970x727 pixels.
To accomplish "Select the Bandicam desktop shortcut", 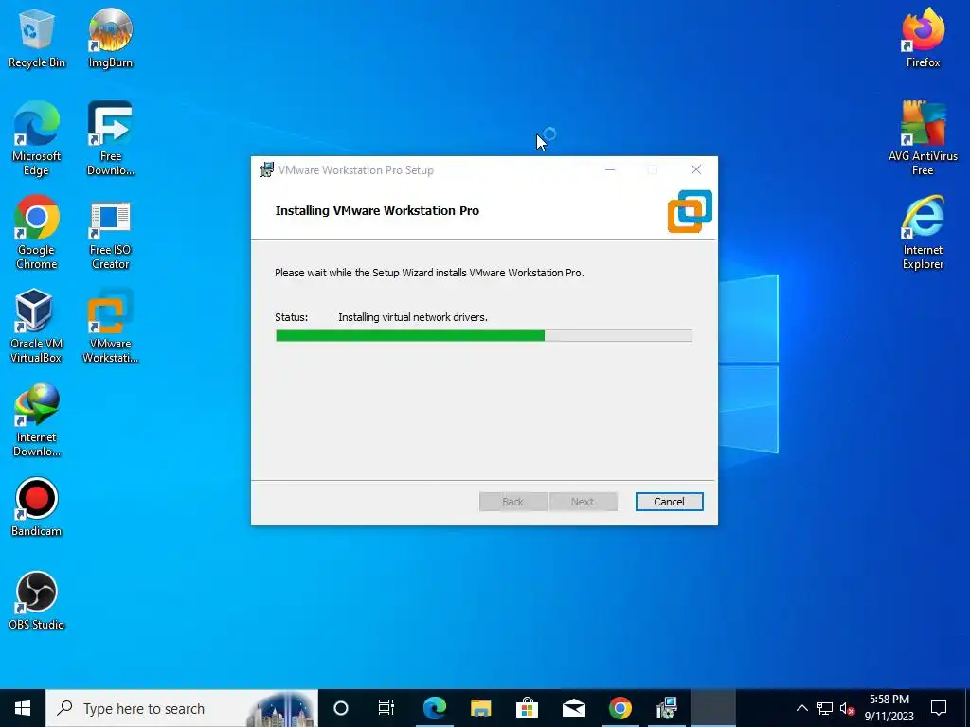I will [37, 507].
